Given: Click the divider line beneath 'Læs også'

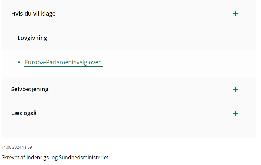Looking at the screenshot, I should [x=128, y=125].
